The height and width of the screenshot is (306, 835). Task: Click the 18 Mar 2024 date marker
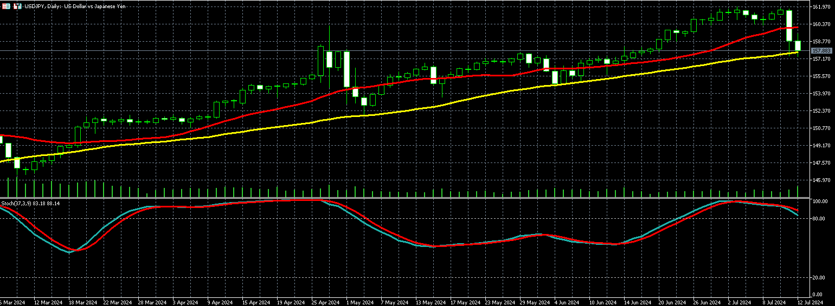tap(82, 302)
